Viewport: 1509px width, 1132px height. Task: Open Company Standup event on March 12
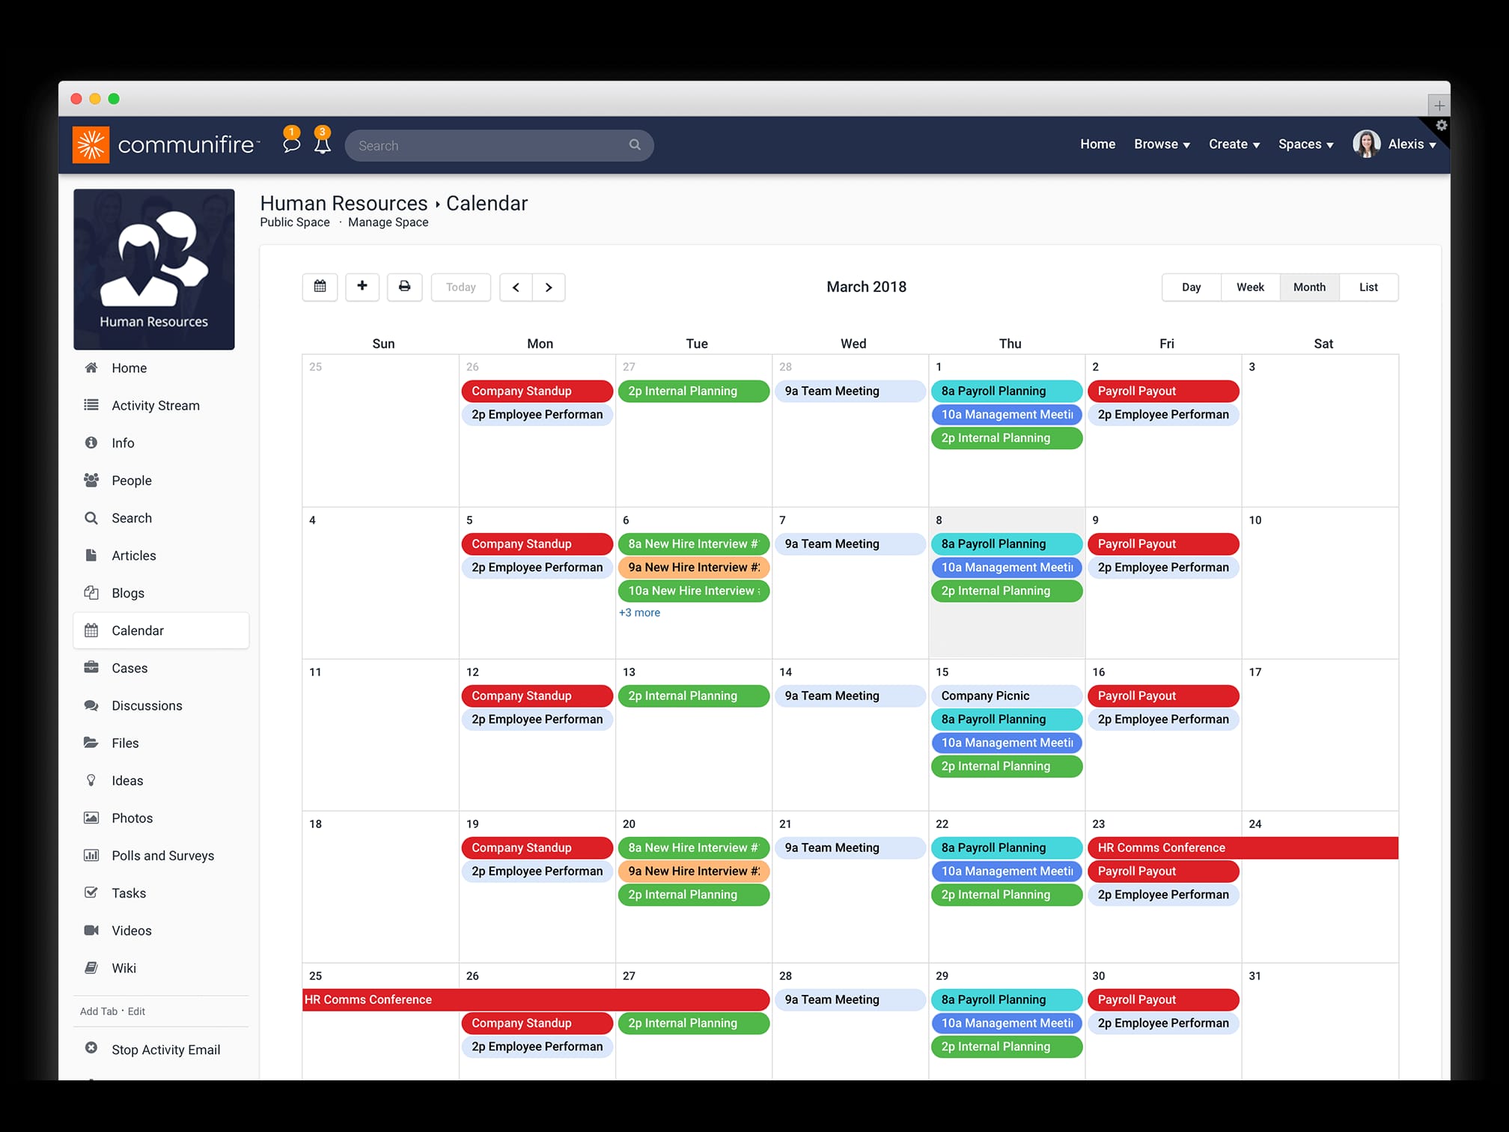click(x=537, y=696)
